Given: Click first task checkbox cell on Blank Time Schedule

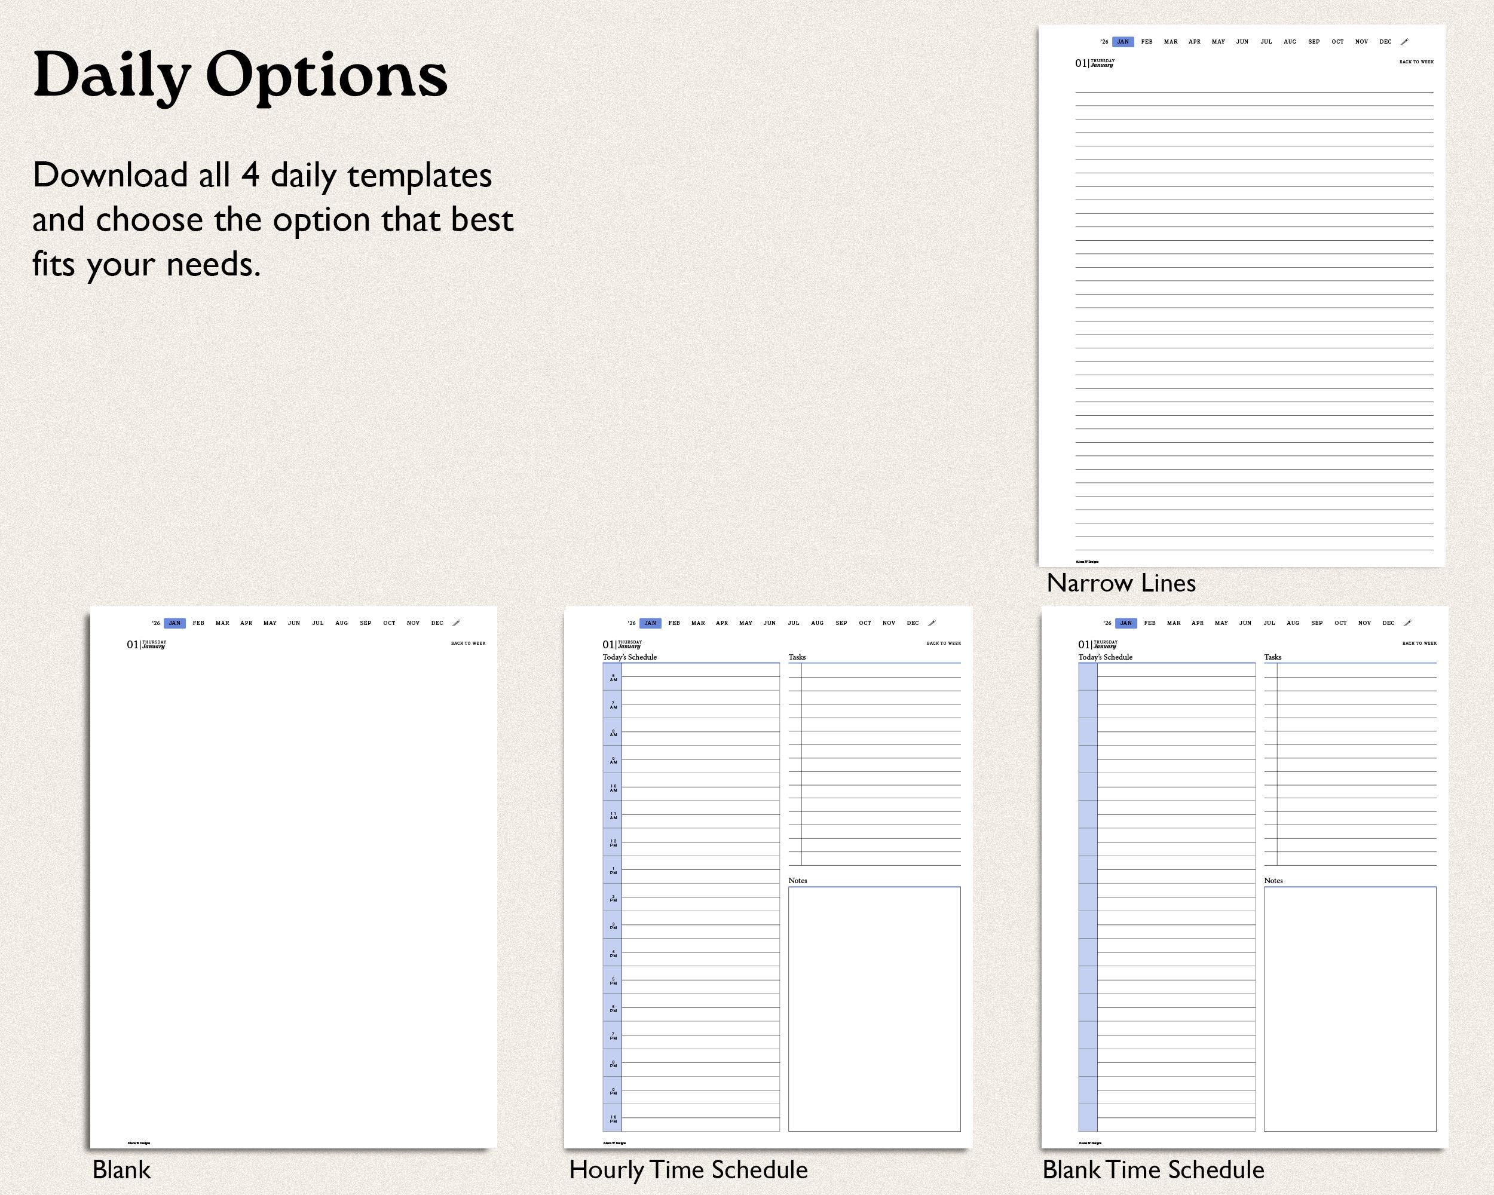Looking at the screenshot, I should (1271, 670).
